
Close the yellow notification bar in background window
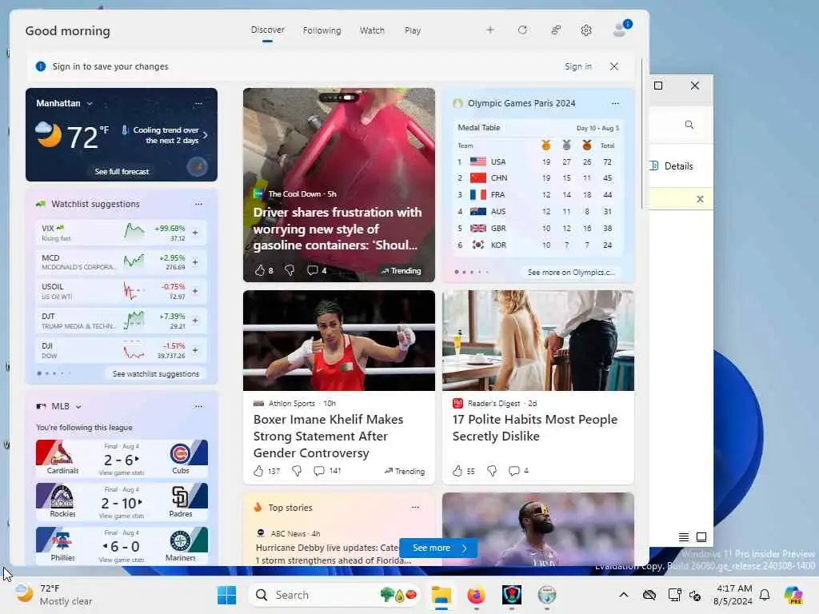pyautogui.click(x=700, y=199)
